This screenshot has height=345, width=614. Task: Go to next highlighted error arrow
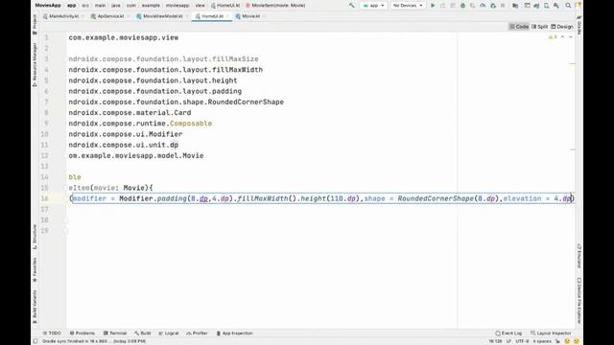point(571,36)
